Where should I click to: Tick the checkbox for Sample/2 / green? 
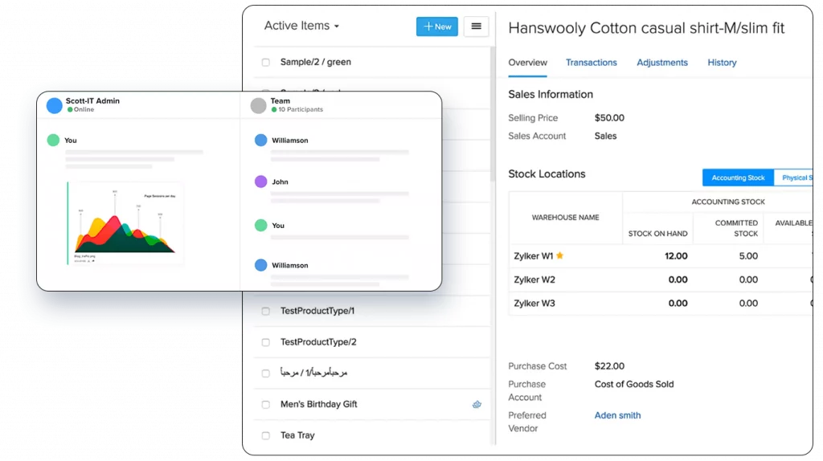pyautogui.click(x=266, y=63)
